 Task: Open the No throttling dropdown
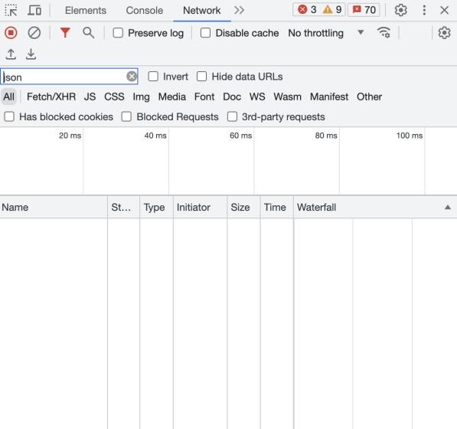pyautogui.click(x=326, y=33)
